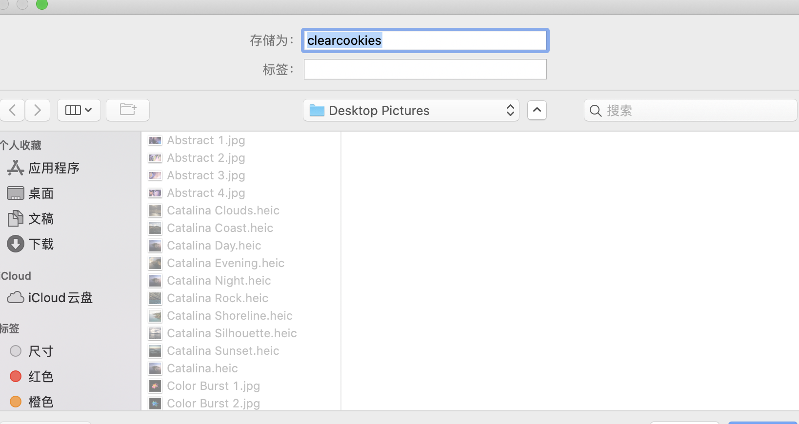Open the 下载 folder in sidebar

[41, 244]
